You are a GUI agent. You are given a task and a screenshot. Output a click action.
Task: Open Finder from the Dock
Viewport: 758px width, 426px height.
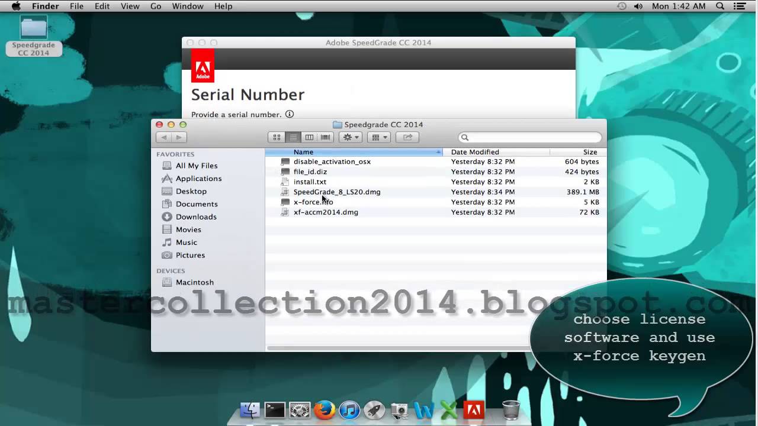pos(250,409)
